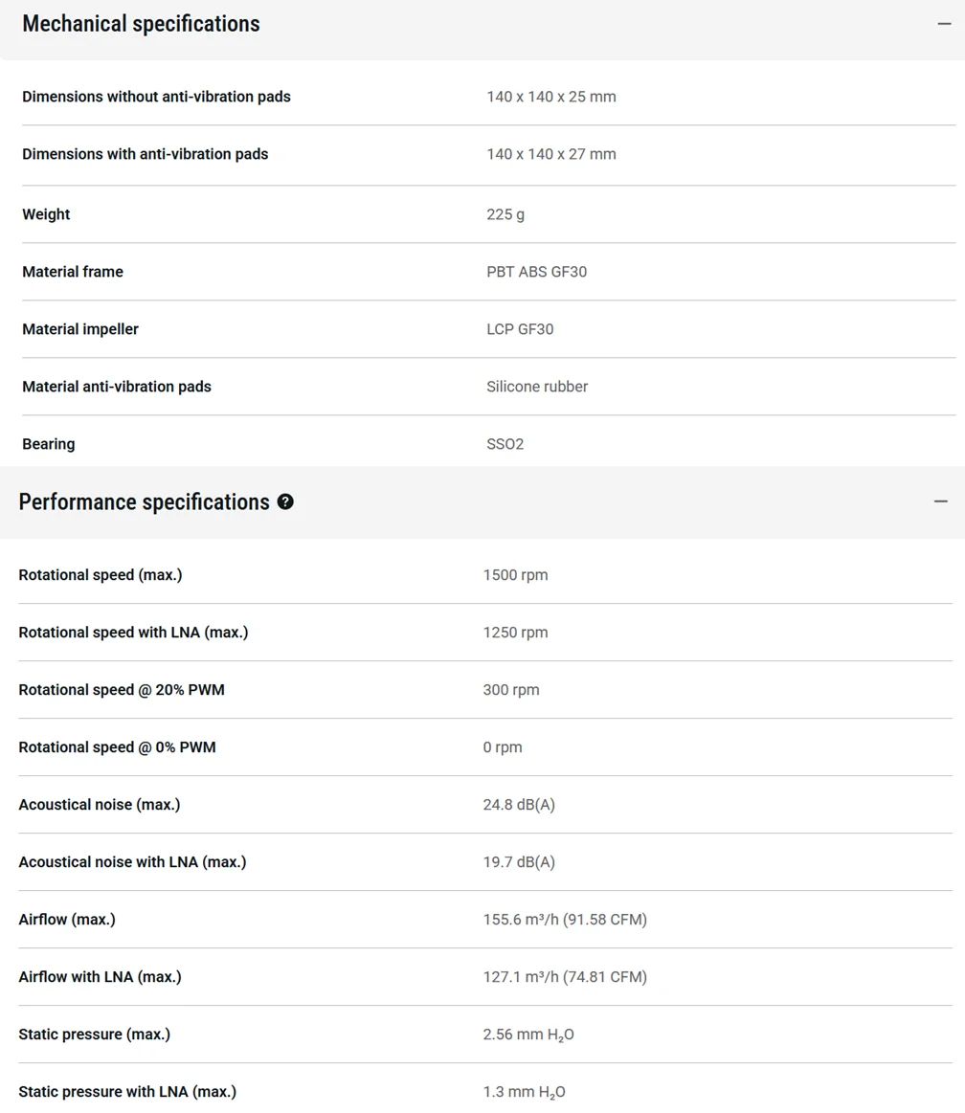The image size is (965, 1113).
Task: Collapse the Mechanical specifications section minus icon
Action: (x=944, y=24)
